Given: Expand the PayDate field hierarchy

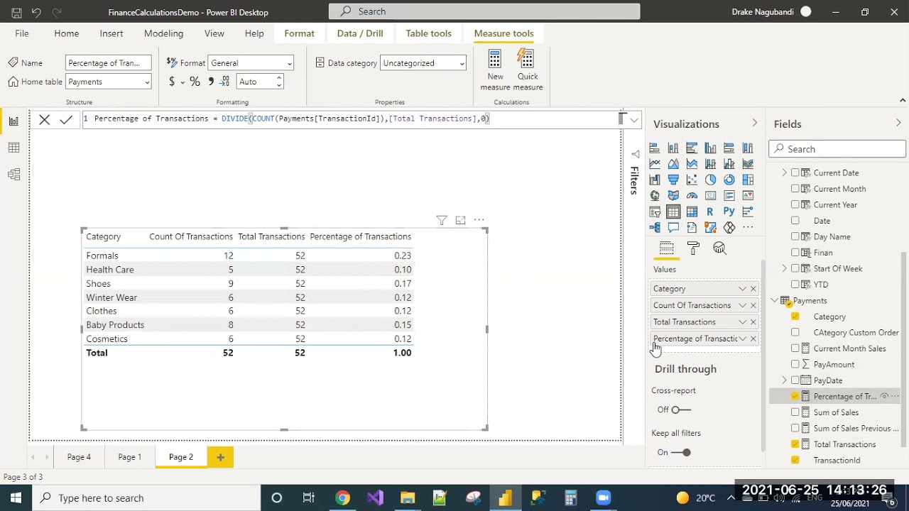Looking at the screenshot, I should pyautogui.click(x=784, y=380).
